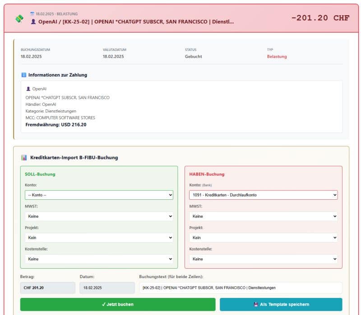The image size is (361, 315).
Task: Select the SOLL Kostenstelle dropdown
Action: (x=99, y=259)
